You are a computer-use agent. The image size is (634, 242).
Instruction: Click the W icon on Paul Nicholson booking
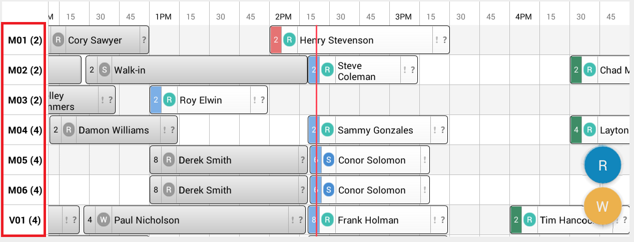pos(104,220)
